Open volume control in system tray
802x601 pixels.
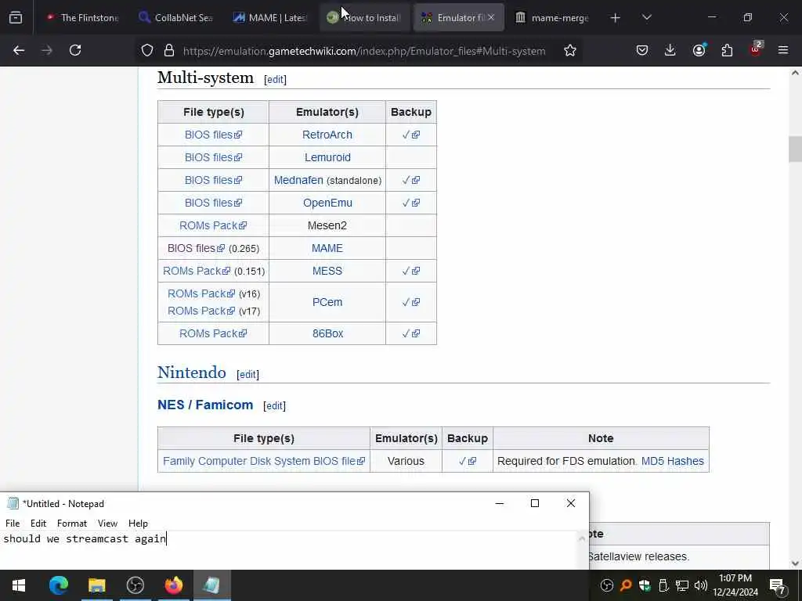pyautogui.click(x=701, y=585)
